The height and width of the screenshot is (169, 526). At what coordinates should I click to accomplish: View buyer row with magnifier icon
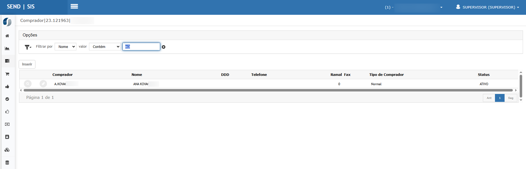(x=28, y=84)
